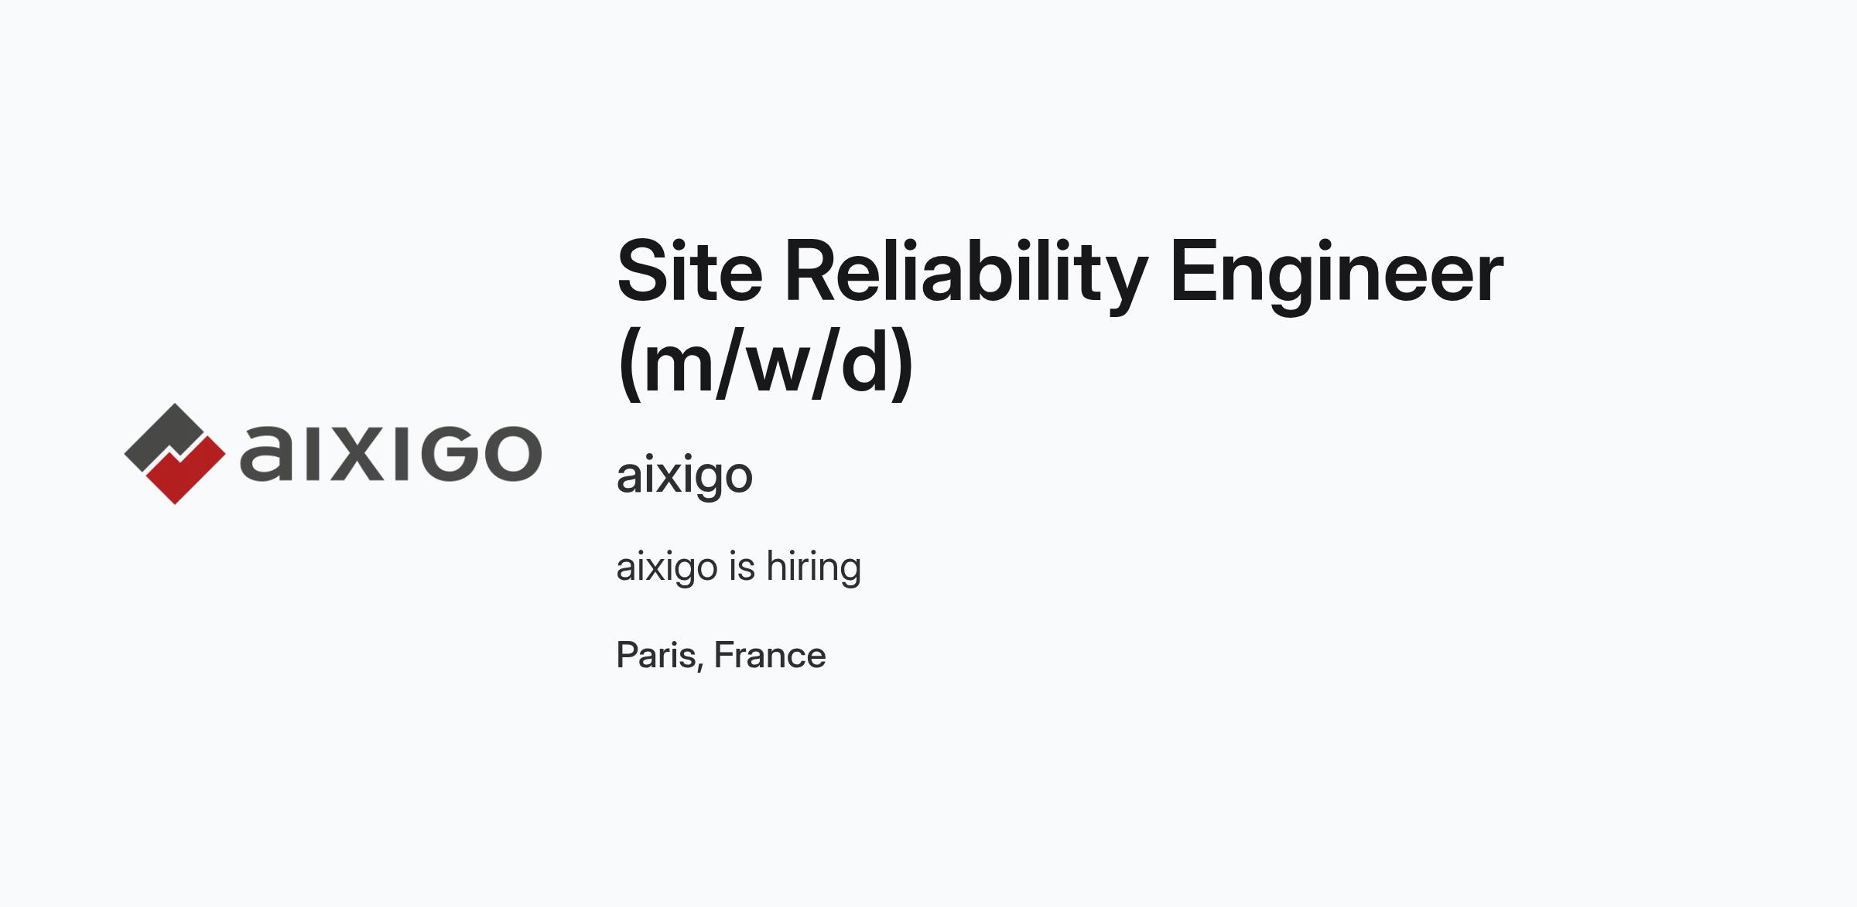Click the first letter a of the logo wordmark
The height and width of the screenshot is (907, 1857).
coord(266,454)
